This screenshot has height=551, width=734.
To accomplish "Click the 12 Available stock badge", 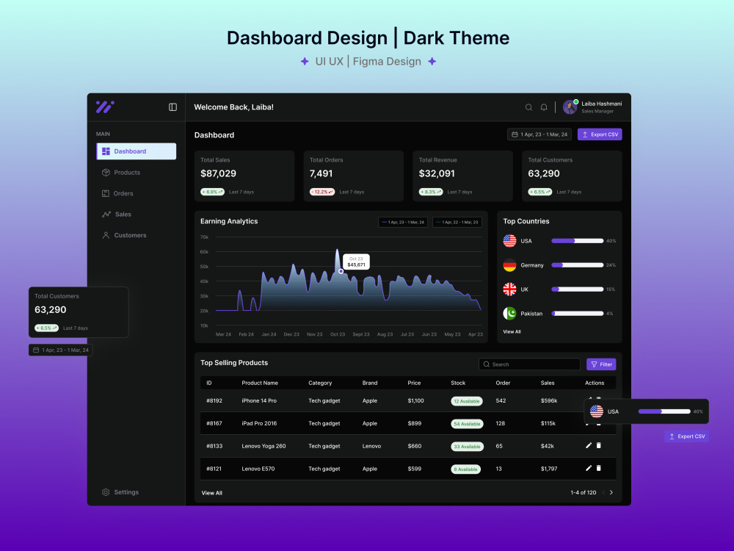I will 467,401.
